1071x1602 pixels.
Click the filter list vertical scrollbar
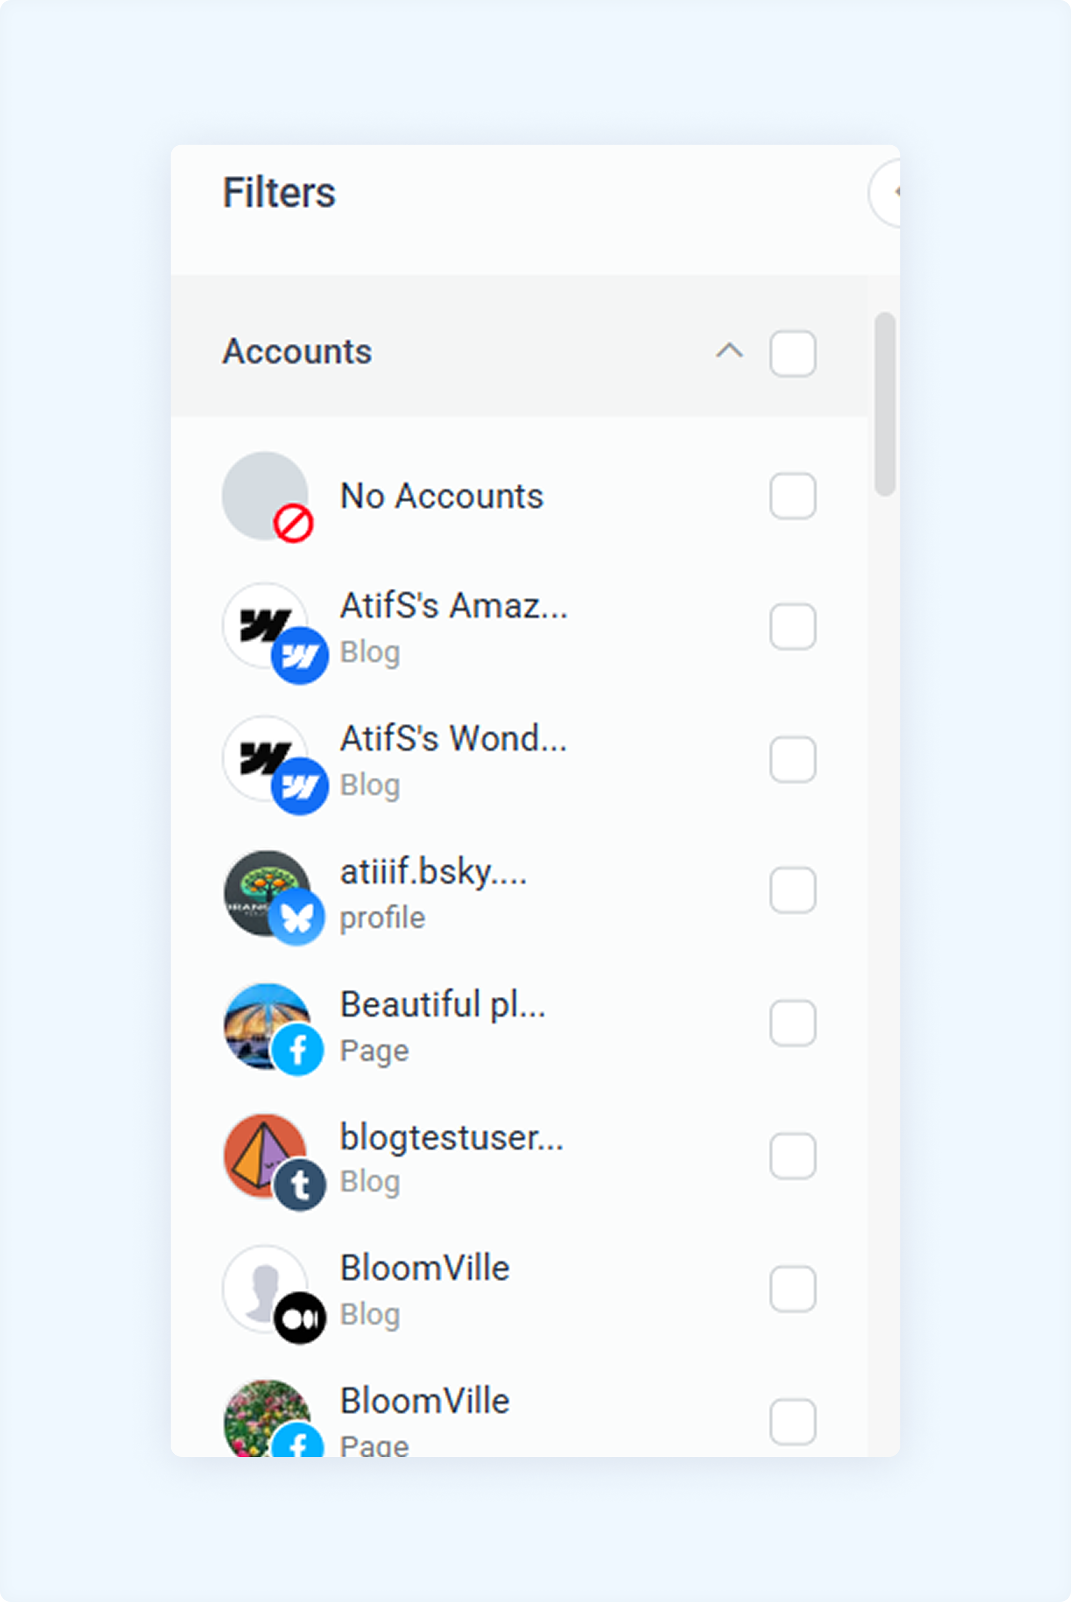(884, 404)
